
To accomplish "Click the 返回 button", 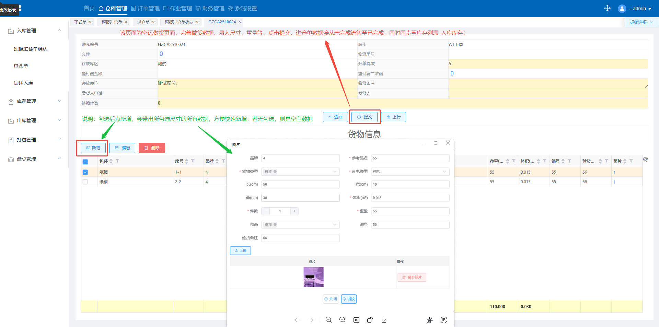I will click(335, 117).
